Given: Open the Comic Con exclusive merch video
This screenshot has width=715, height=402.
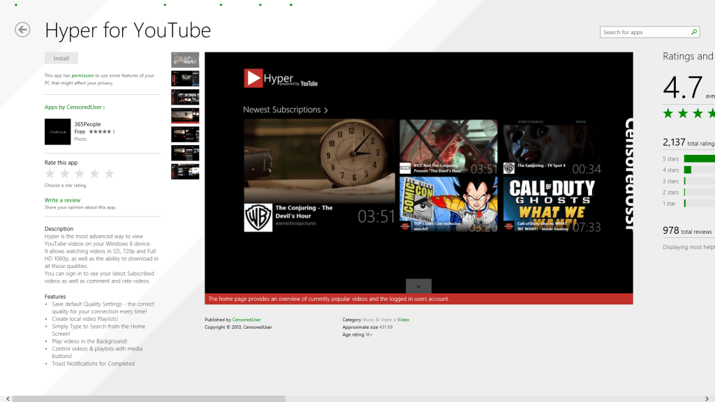Looking at the screenshot, I should (x=449, y=204).
